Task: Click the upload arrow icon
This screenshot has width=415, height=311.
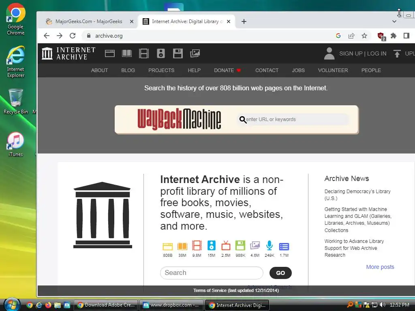Action: click(397, 53)
